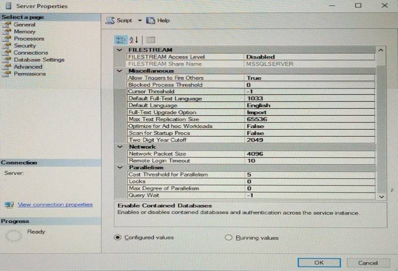Click the View connection properties icon
The height and width of the screenshot is (271, 398).
click(x=9, y=205)
